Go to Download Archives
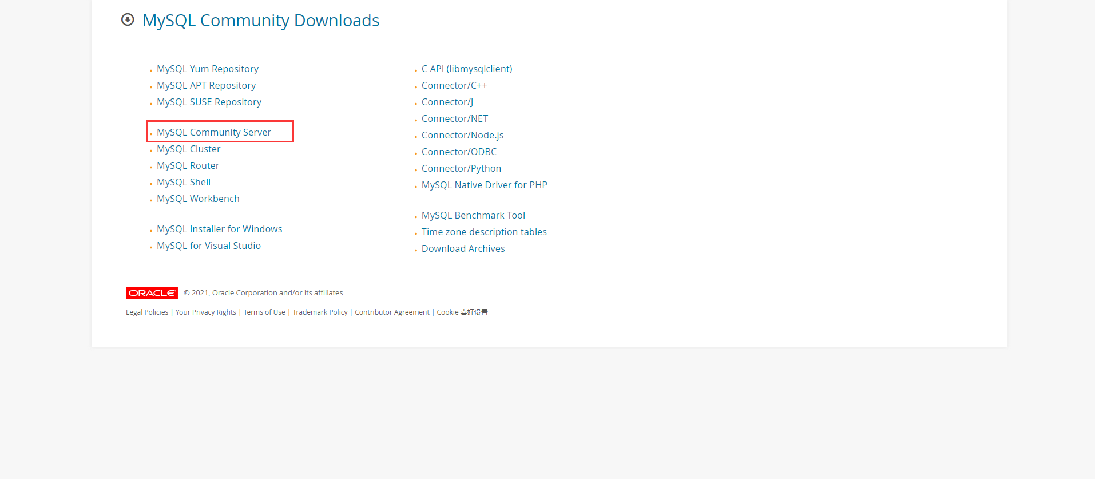Image resolution: width=1095 pixels, height=479 pixels. pyautogui.click(x=463, y=248)
